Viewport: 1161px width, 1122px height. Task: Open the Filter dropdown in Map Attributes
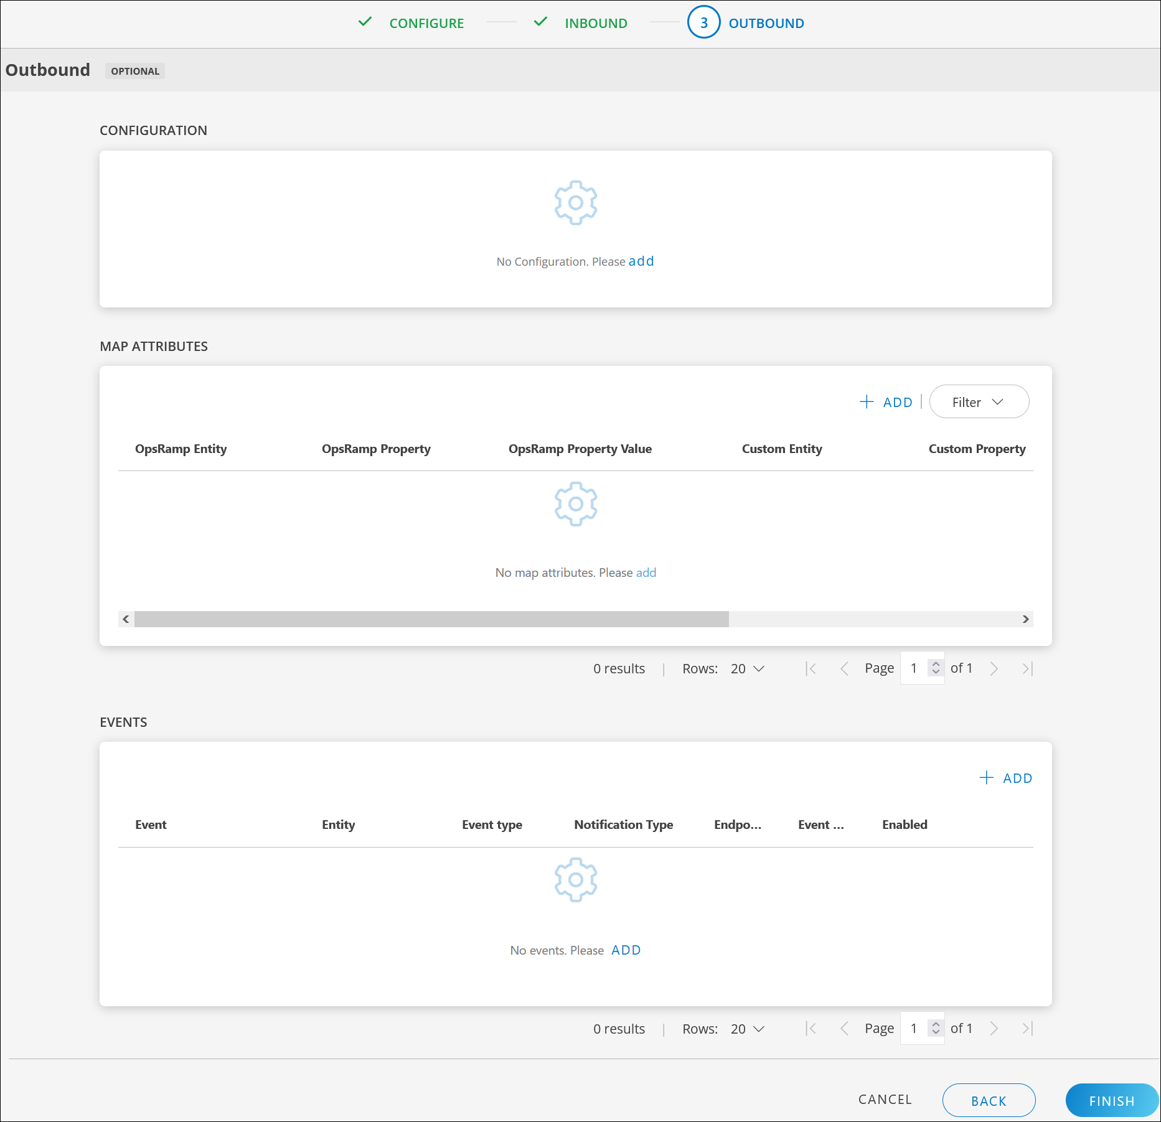(x=979, y=401)
